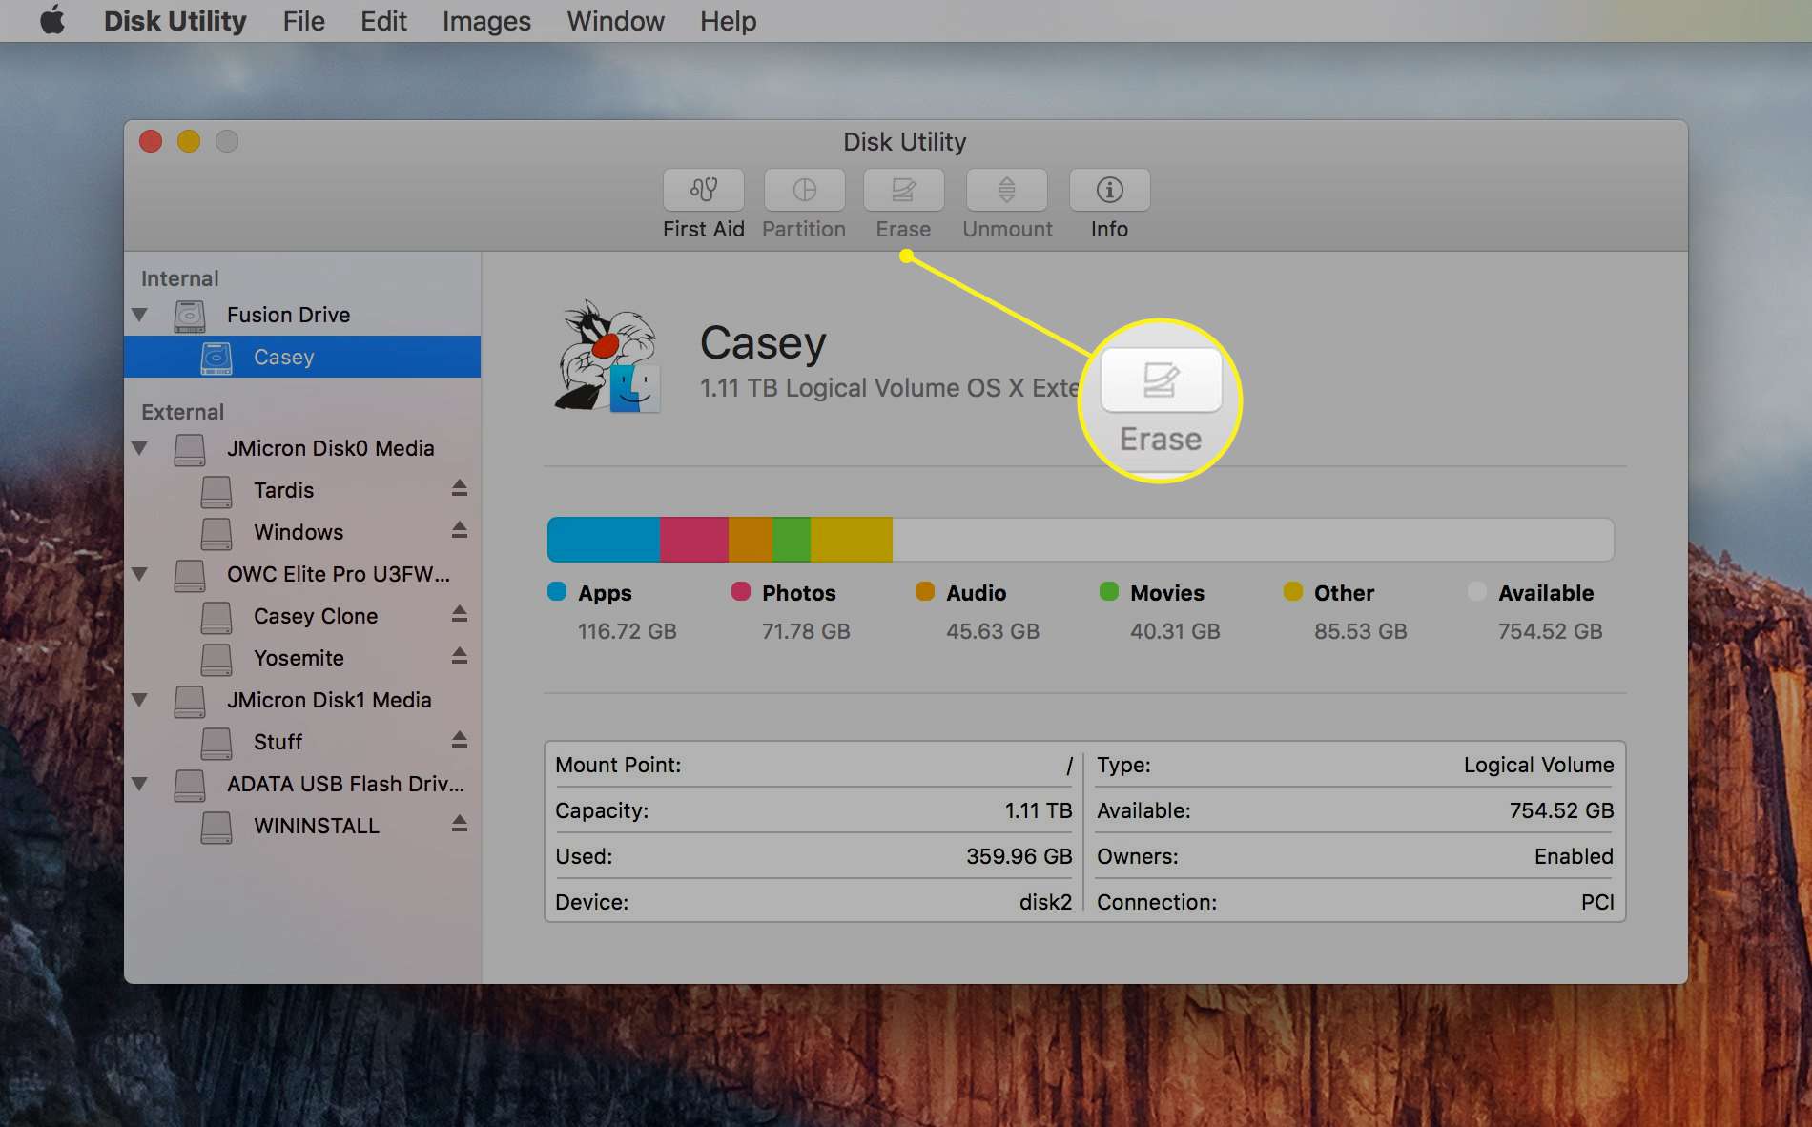Collapse the ADATA USB Flash Drive tree

[140, 784]
